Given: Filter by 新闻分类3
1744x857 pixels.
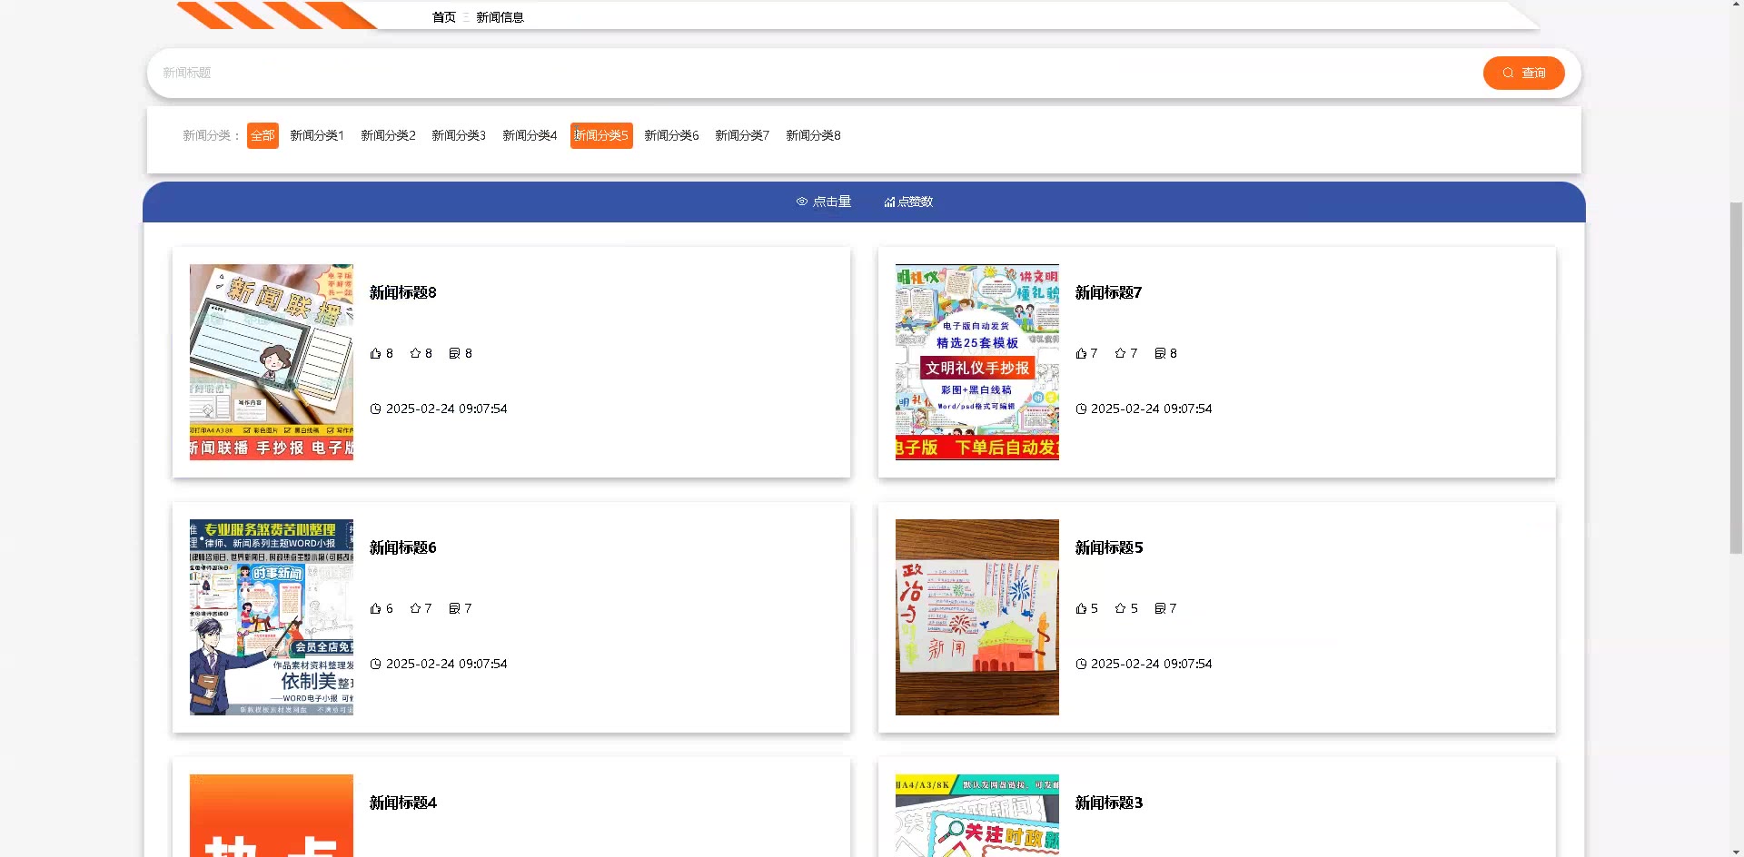Looking at the screenshot, I should tap(459, 135).
